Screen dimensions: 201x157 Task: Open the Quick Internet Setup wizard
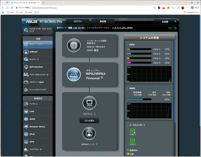click(x=38, y=30)
